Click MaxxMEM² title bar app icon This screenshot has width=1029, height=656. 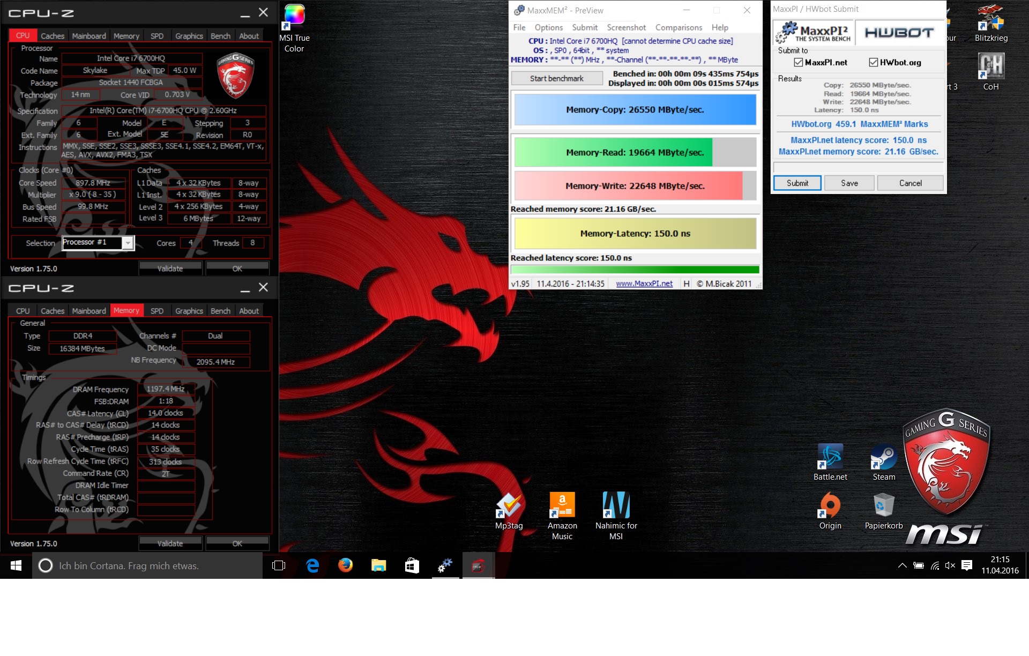[x=519, y=10]
